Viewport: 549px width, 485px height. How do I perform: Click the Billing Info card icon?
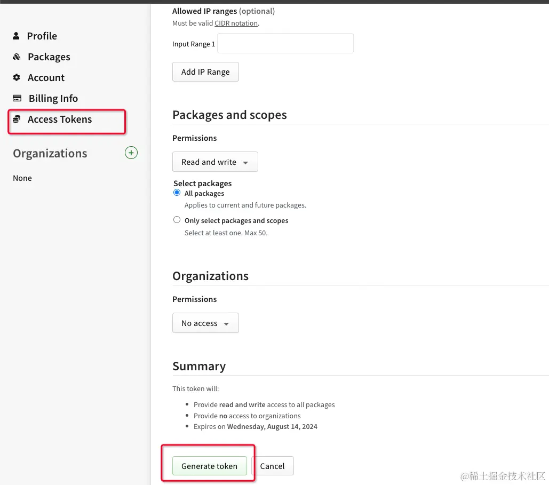coord(17,98)
